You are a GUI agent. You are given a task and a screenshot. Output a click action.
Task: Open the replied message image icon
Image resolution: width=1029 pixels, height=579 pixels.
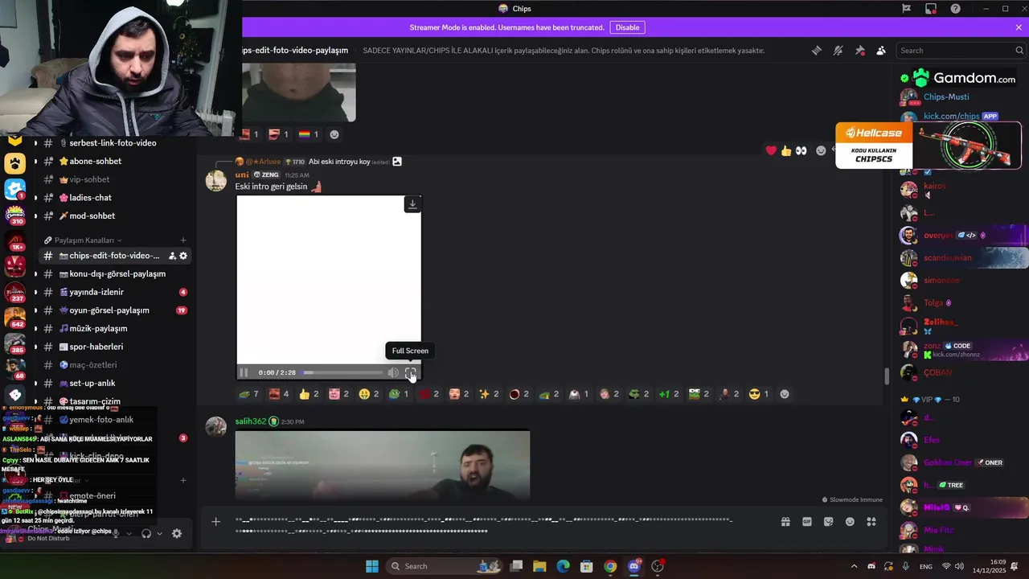pyautogui.click(x=397, y=162)
